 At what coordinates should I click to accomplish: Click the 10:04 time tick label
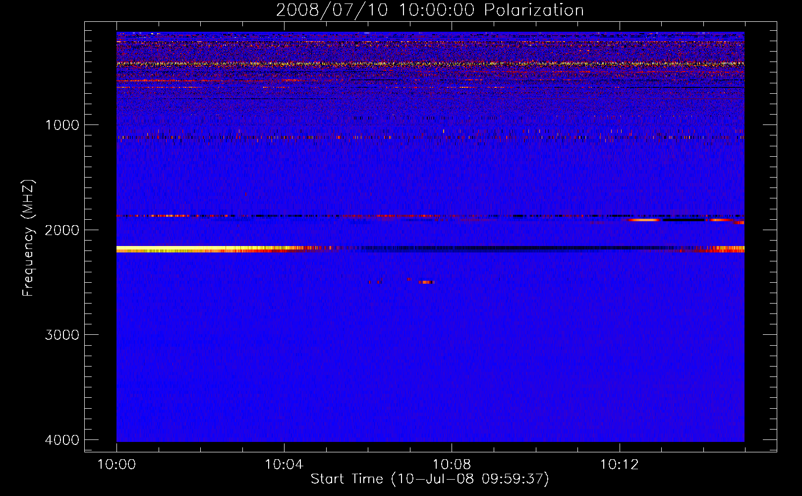284,465
